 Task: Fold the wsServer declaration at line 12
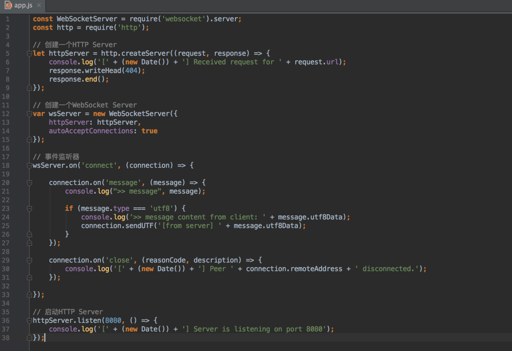pyautogui.click(x=29, y=114)
